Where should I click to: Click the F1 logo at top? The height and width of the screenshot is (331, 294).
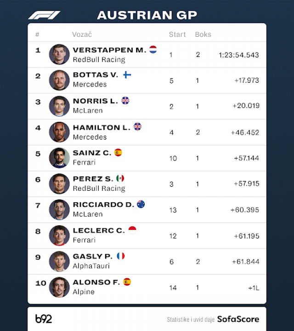[45, 15]
